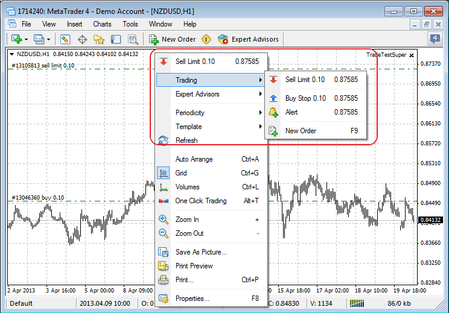This screenshot has width=449, height=313.
Task: Click the 0.87370 price scale label
Action: 430,63
